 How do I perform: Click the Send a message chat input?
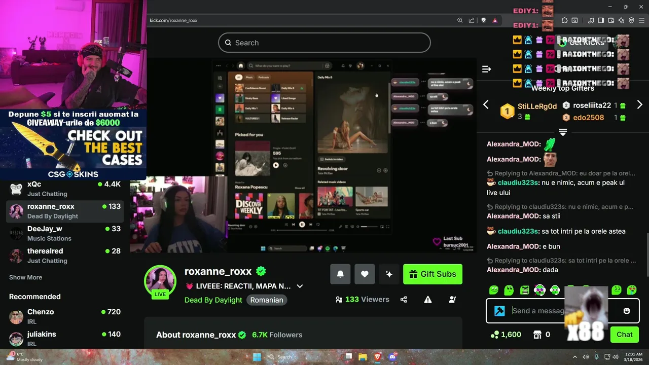coord(563,311)
